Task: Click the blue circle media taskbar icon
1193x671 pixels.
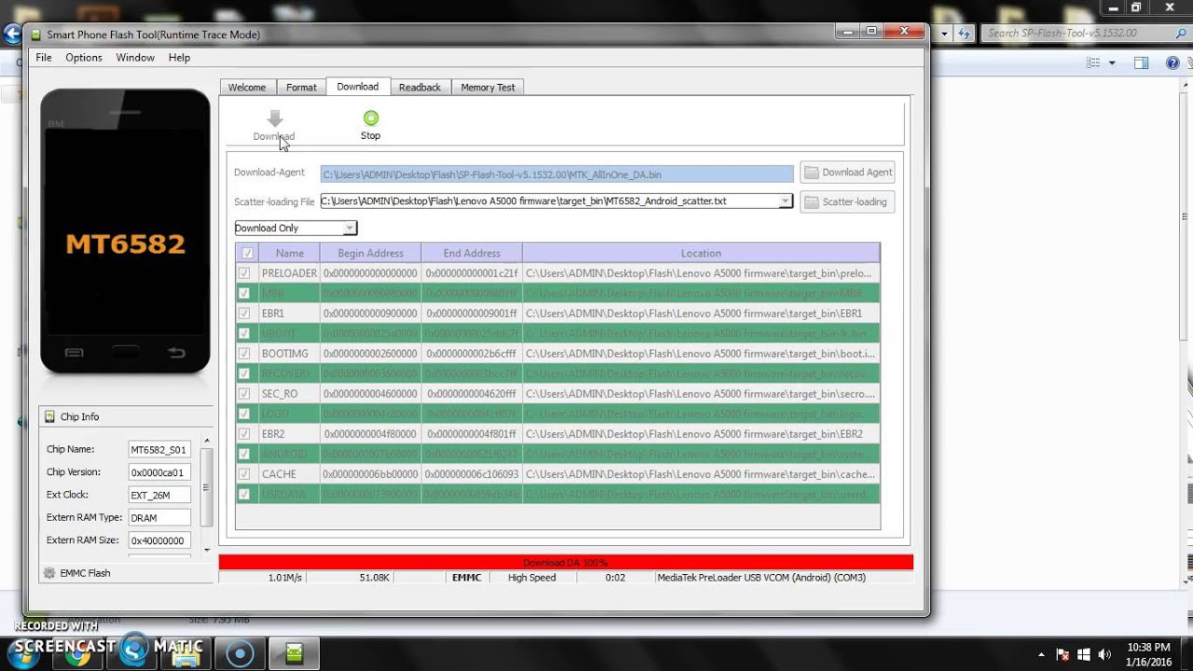Action: [x=240, y=653]
